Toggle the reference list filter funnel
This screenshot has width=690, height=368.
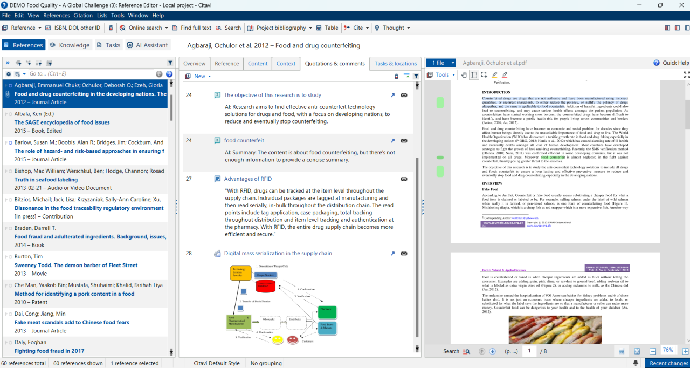(170, 63)
